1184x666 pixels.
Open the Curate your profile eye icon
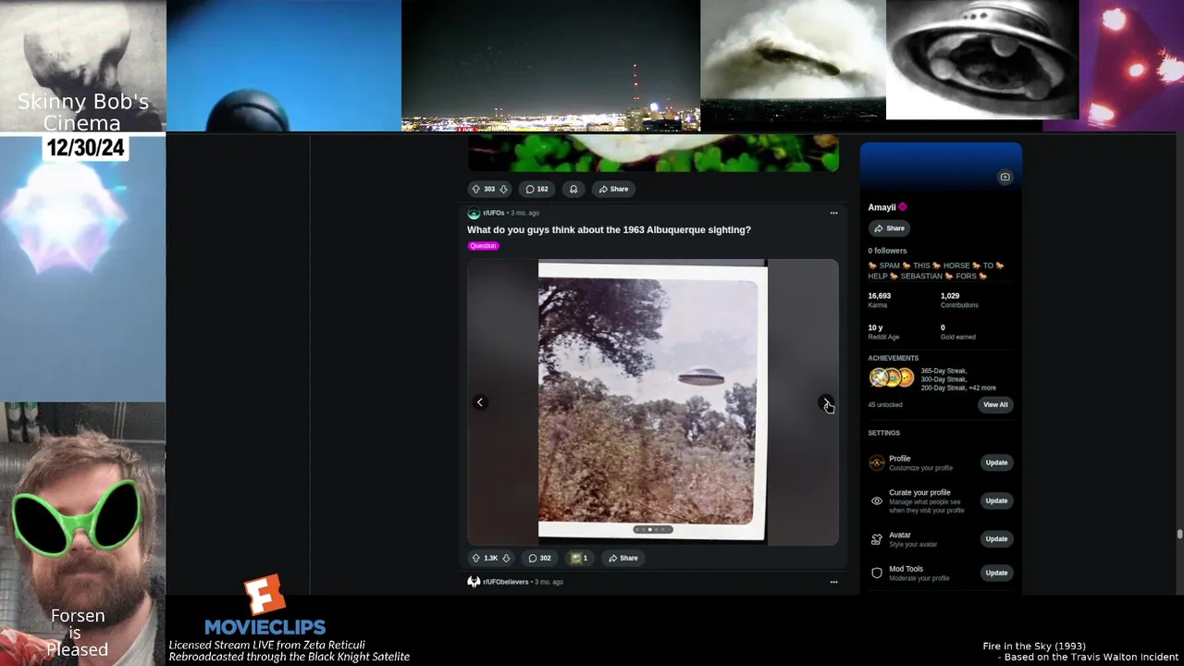click(877, 501)
